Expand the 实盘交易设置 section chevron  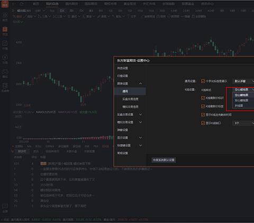[x=140, y=114]
